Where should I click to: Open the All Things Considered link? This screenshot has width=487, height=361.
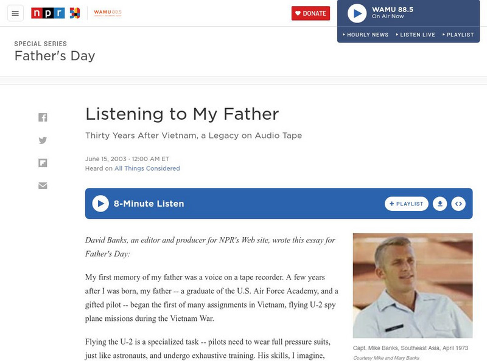(x=147, y=168)
